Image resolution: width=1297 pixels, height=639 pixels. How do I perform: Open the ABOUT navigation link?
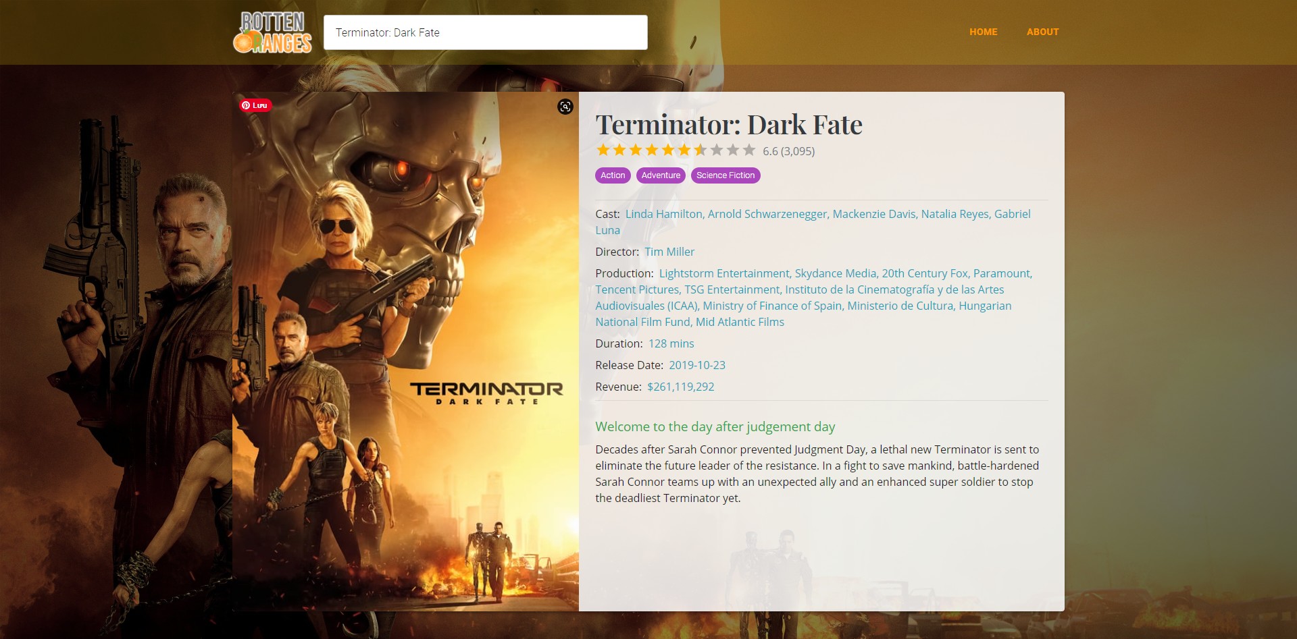point(1042,32)
